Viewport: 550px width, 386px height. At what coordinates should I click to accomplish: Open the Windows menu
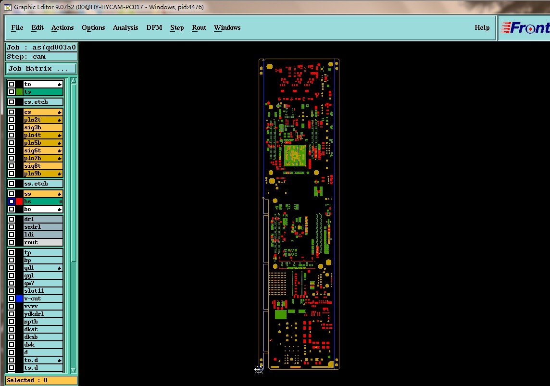227,28
